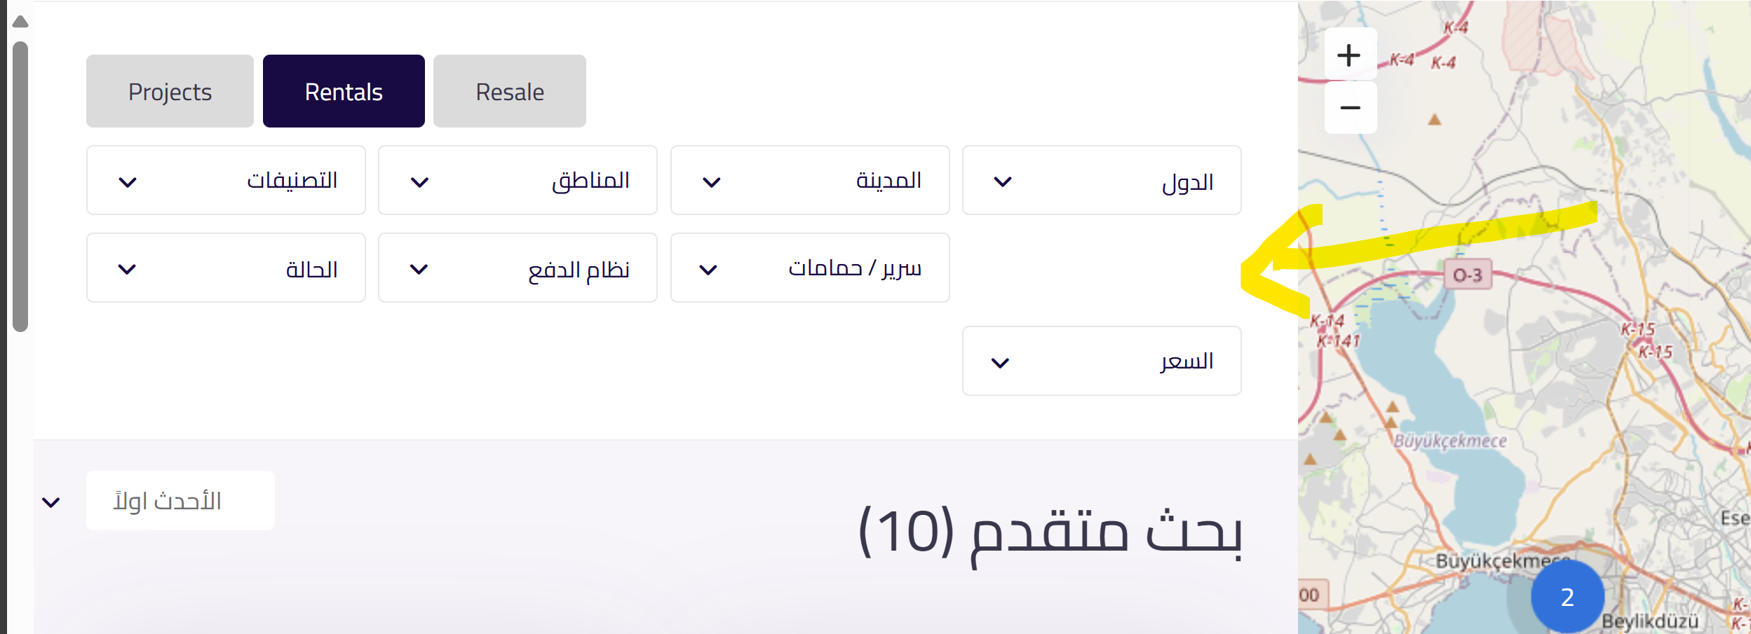Viewport: 1751px width, 634px height.
Task: Expand the نظام الدفع dropdown
Action: click(518, 268)
